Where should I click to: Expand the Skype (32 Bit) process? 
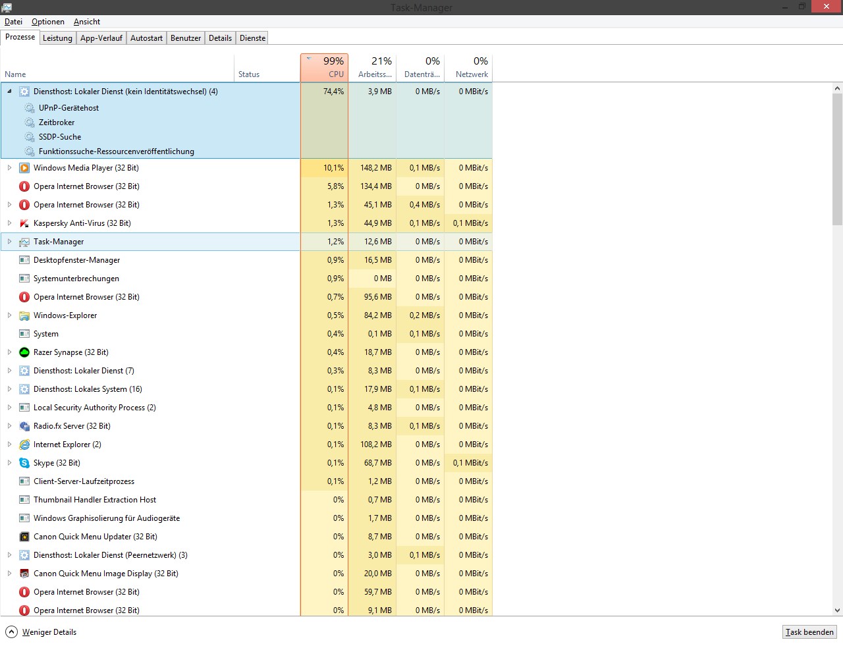coord(9,463)
